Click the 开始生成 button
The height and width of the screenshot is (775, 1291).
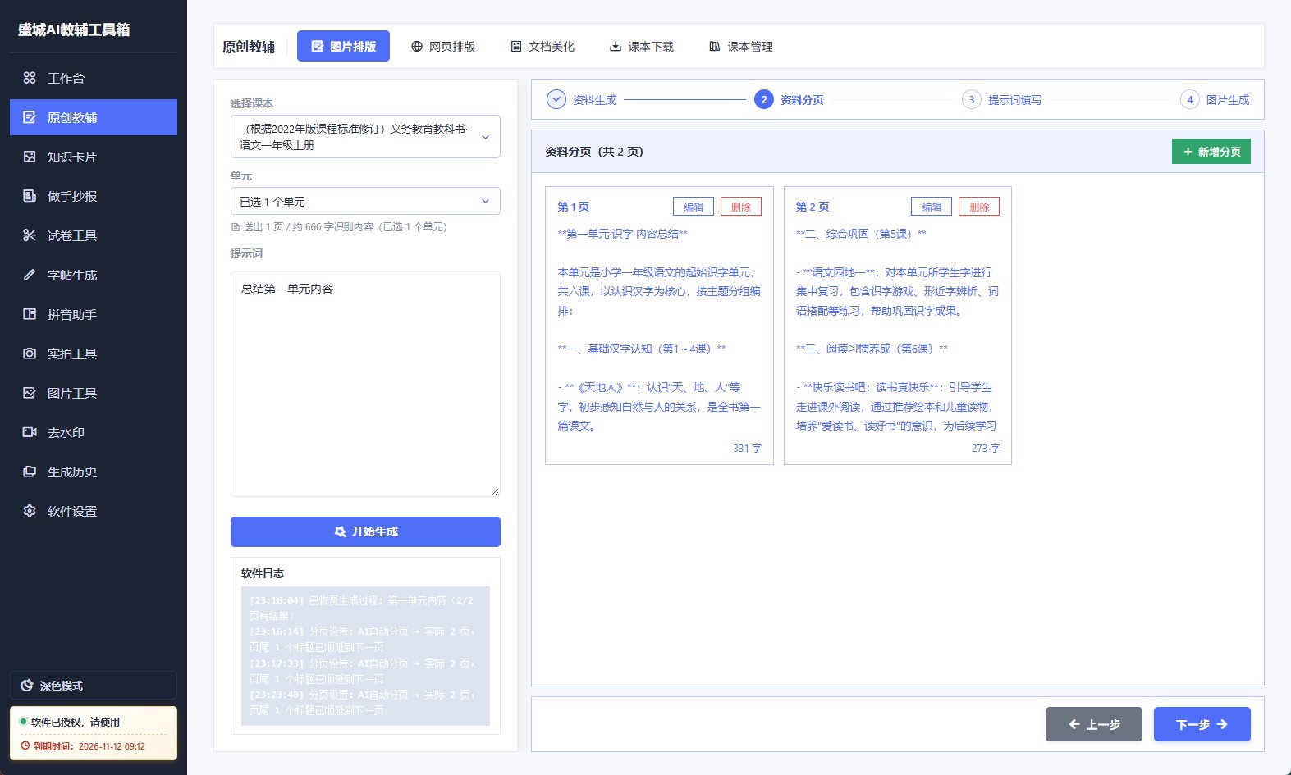pyautogui.click(x=365, y=531)
